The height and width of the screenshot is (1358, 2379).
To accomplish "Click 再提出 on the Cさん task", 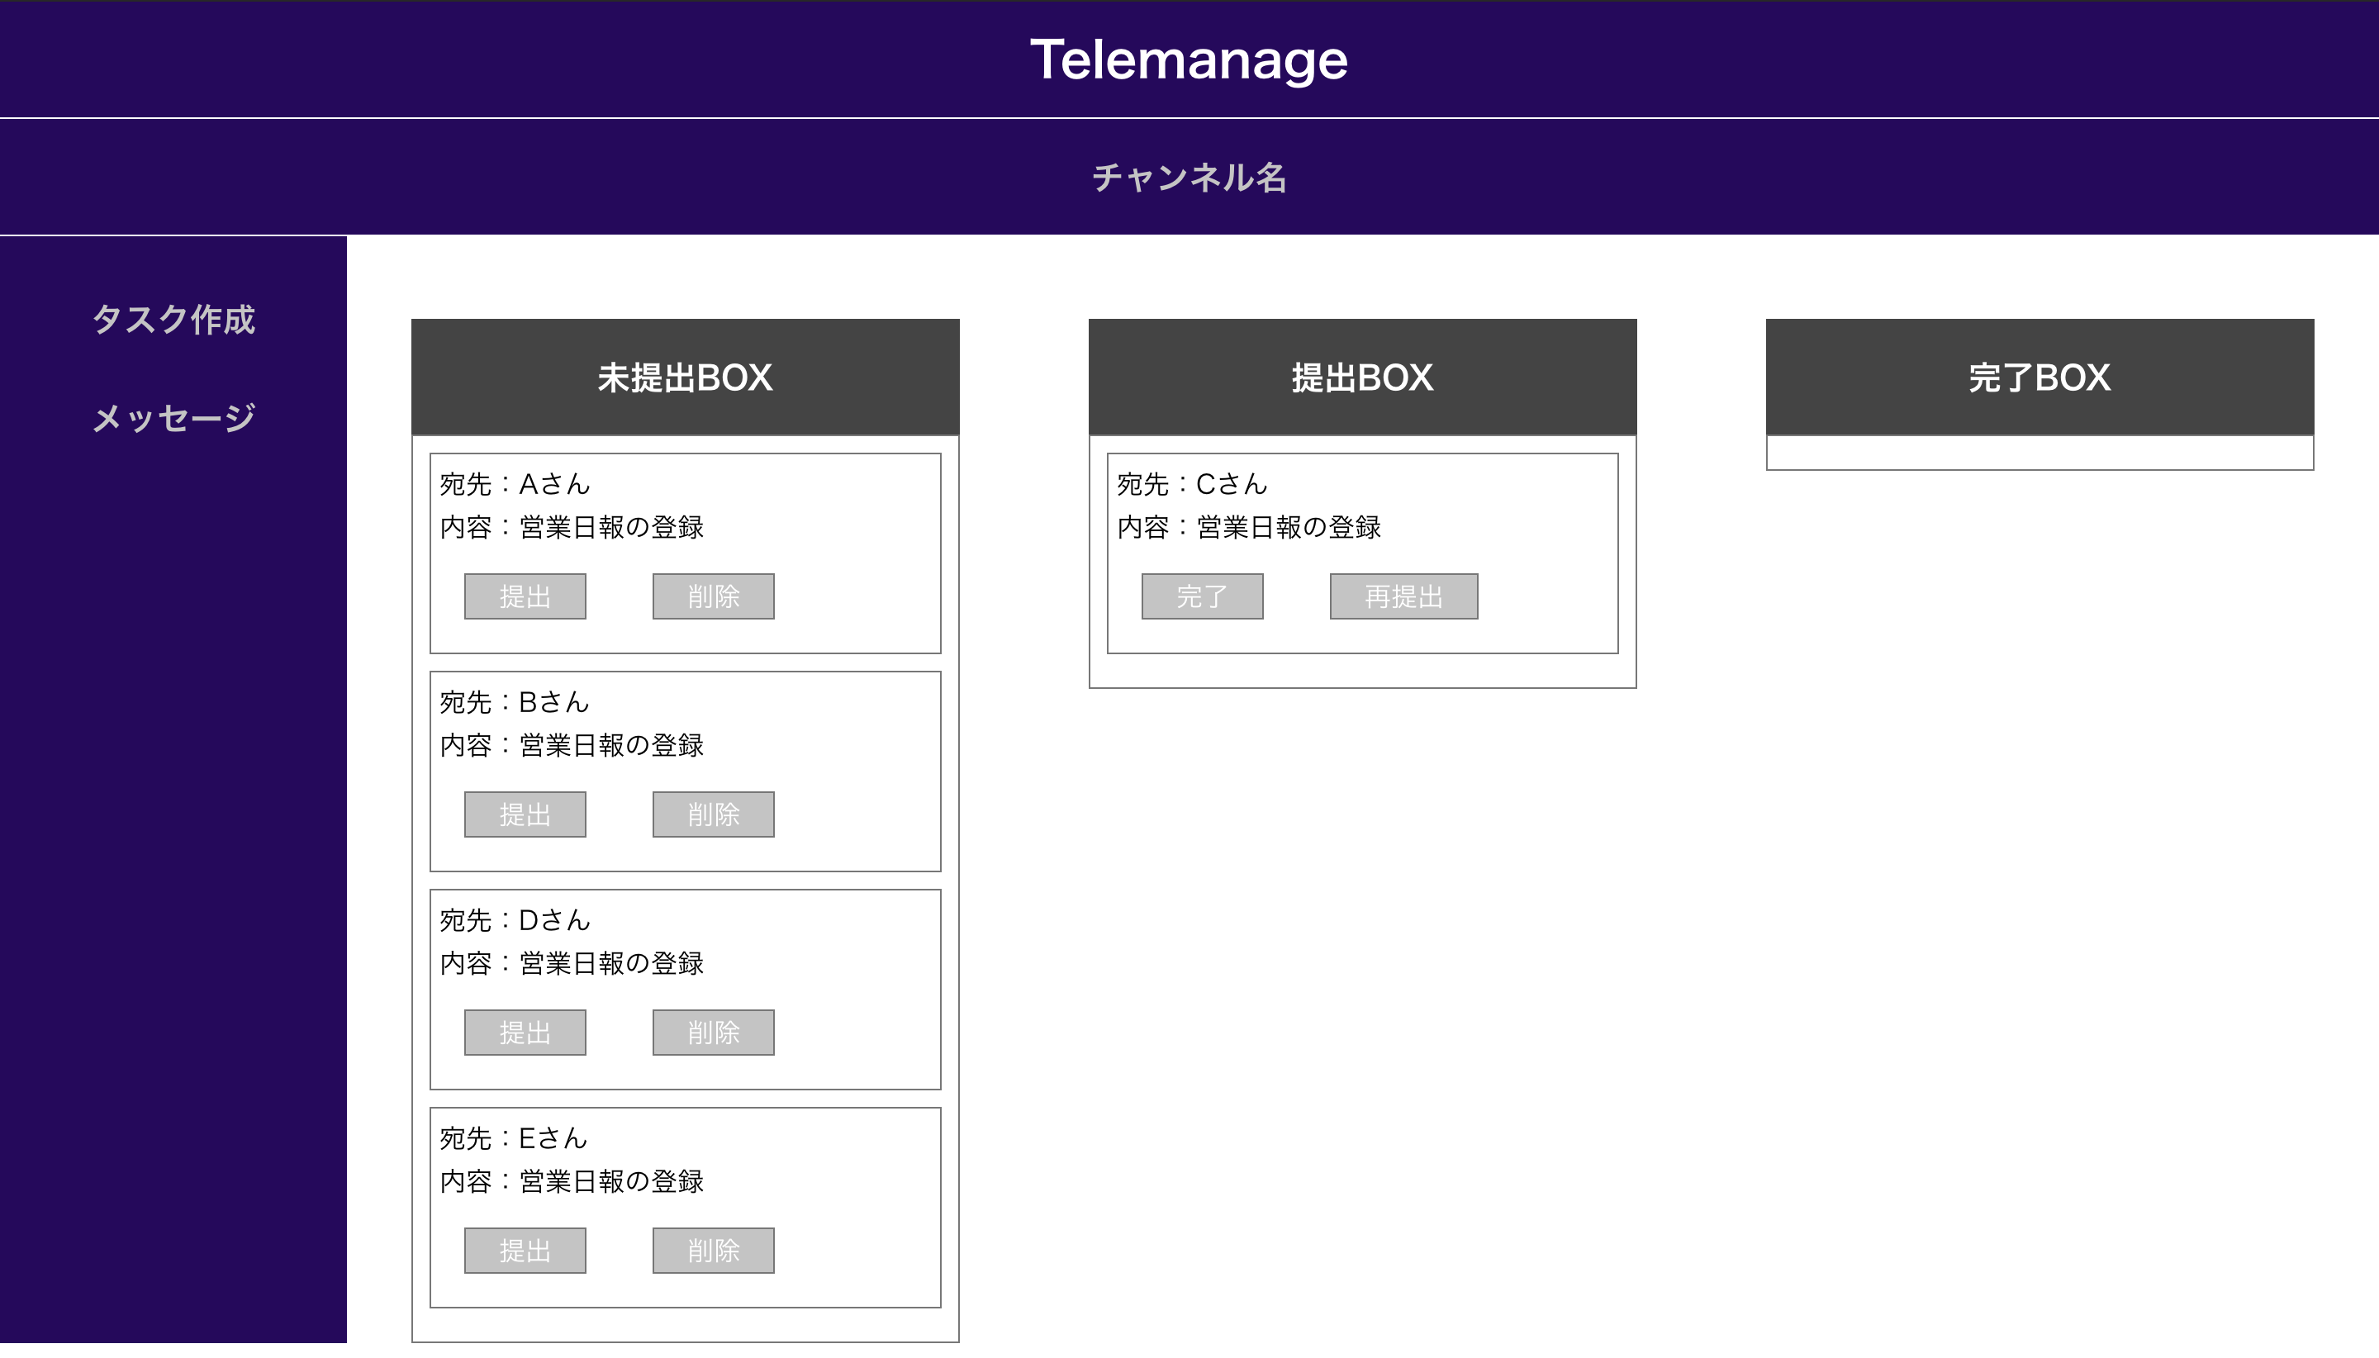I will (1403, 597).
